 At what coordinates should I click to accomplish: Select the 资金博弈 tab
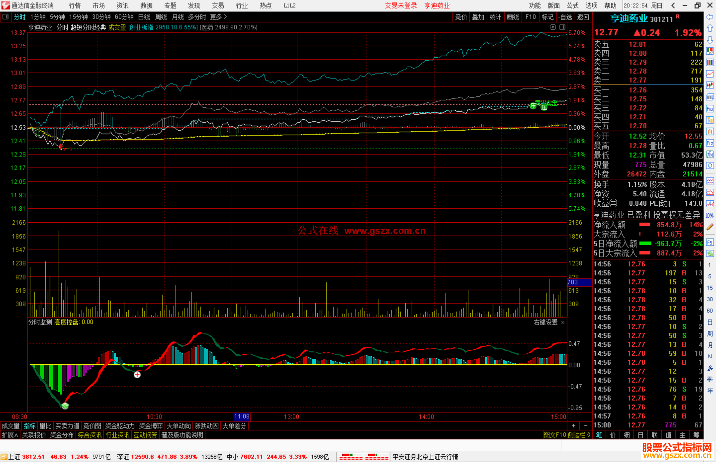[x=151, y=426]
